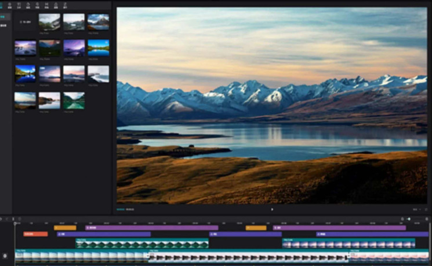Open the Audio tab icon
The image size is (432, 266).
click(10, 5)
